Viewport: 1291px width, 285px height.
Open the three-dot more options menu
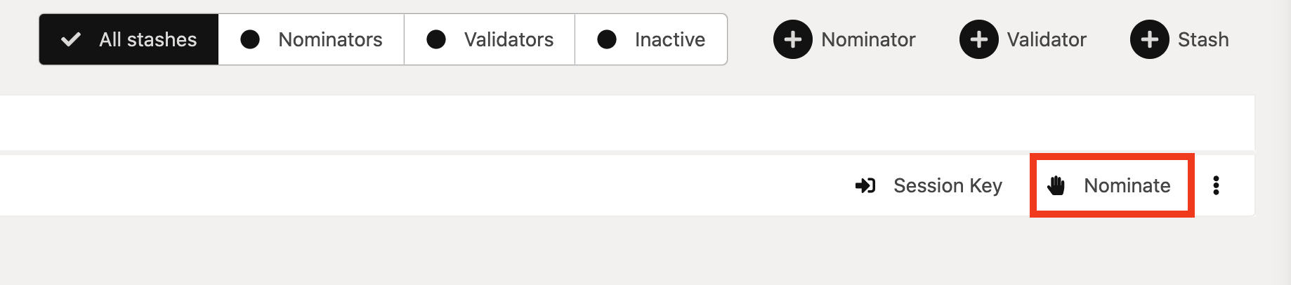(1216, 185)
